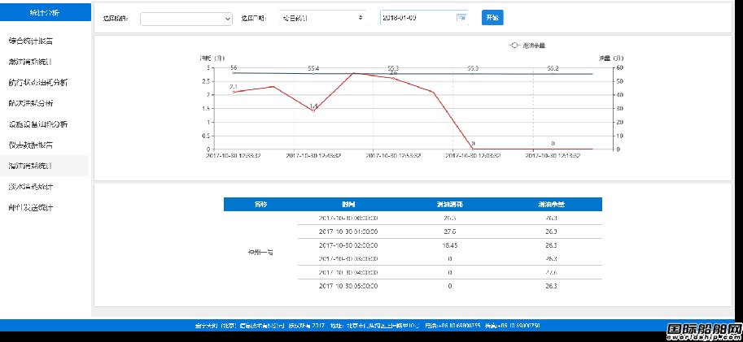Click the 名称 table column header
The height and width of the screenshot is (342, 743).
[260, 204]
